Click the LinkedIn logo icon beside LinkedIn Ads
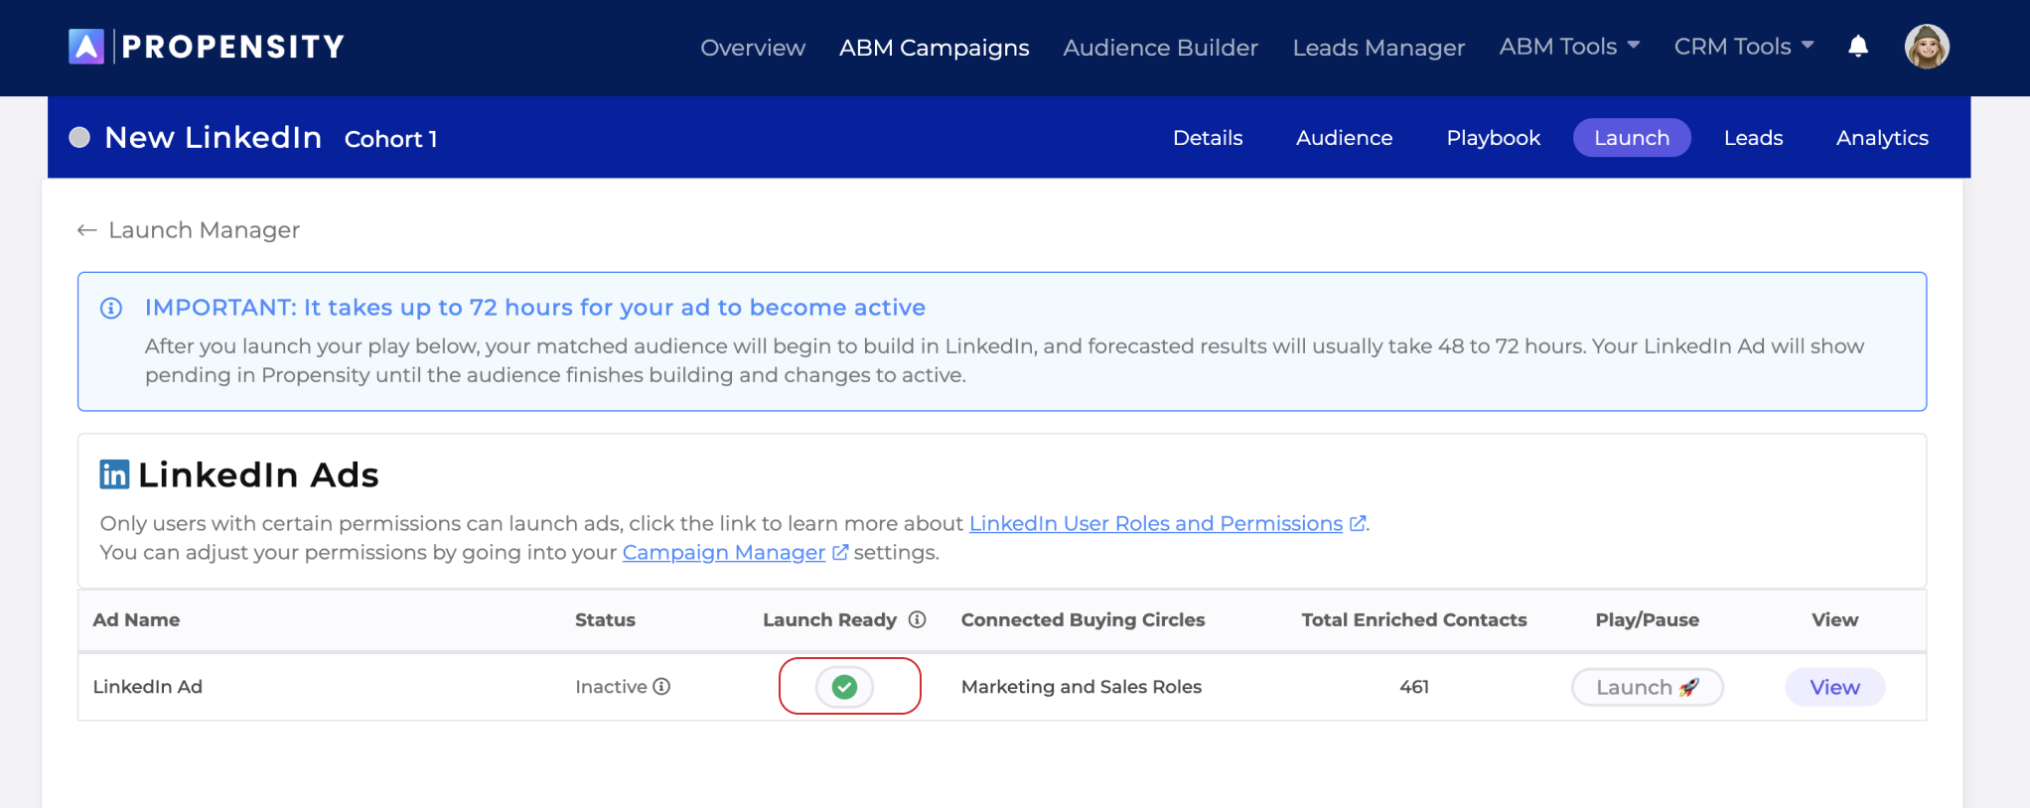 pyautogui.click(x=114, y=474)
